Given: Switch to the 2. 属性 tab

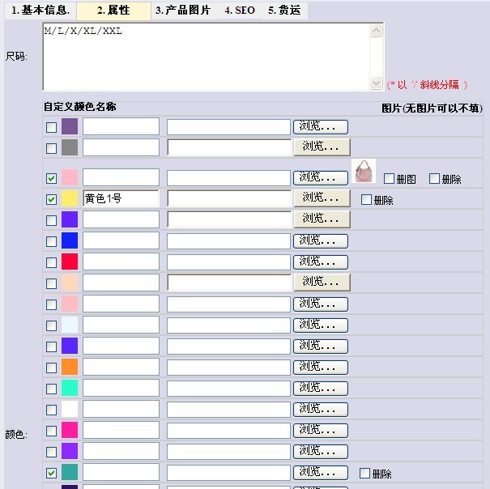Looking at the screenshot, I should (x=113, y=11).
